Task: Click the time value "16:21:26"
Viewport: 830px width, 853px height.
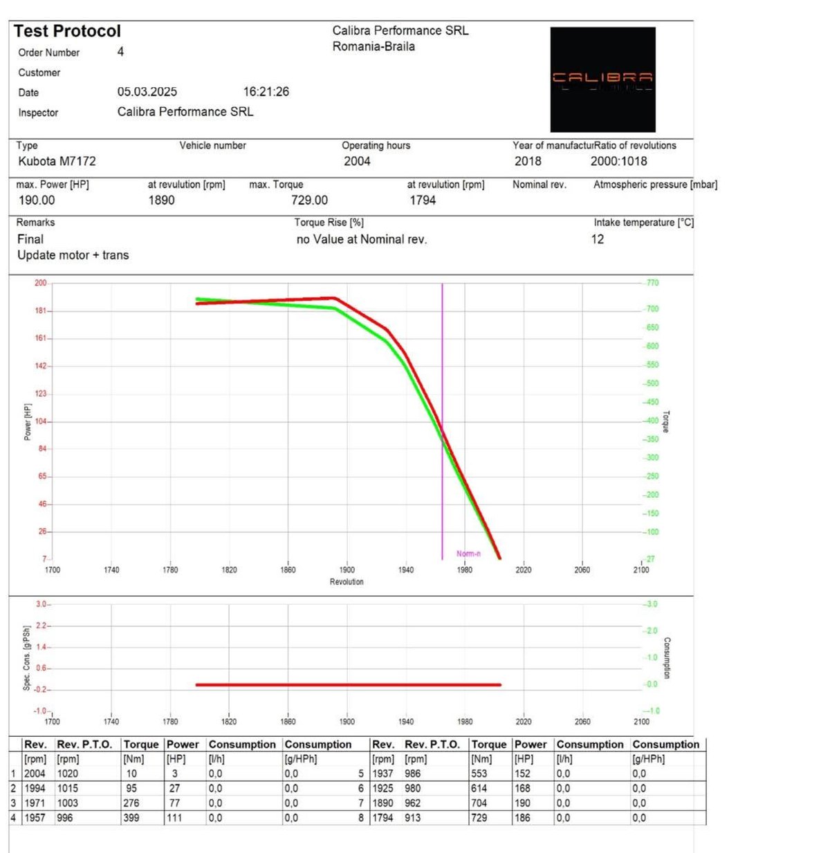Action: pos(266,92)
